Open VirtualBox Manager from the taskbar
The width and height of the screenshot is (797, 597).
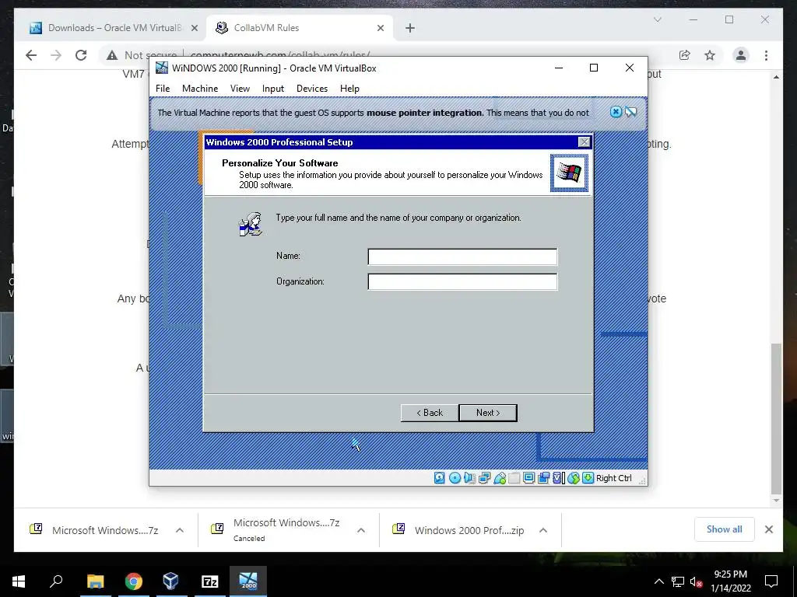pos(171,581)
